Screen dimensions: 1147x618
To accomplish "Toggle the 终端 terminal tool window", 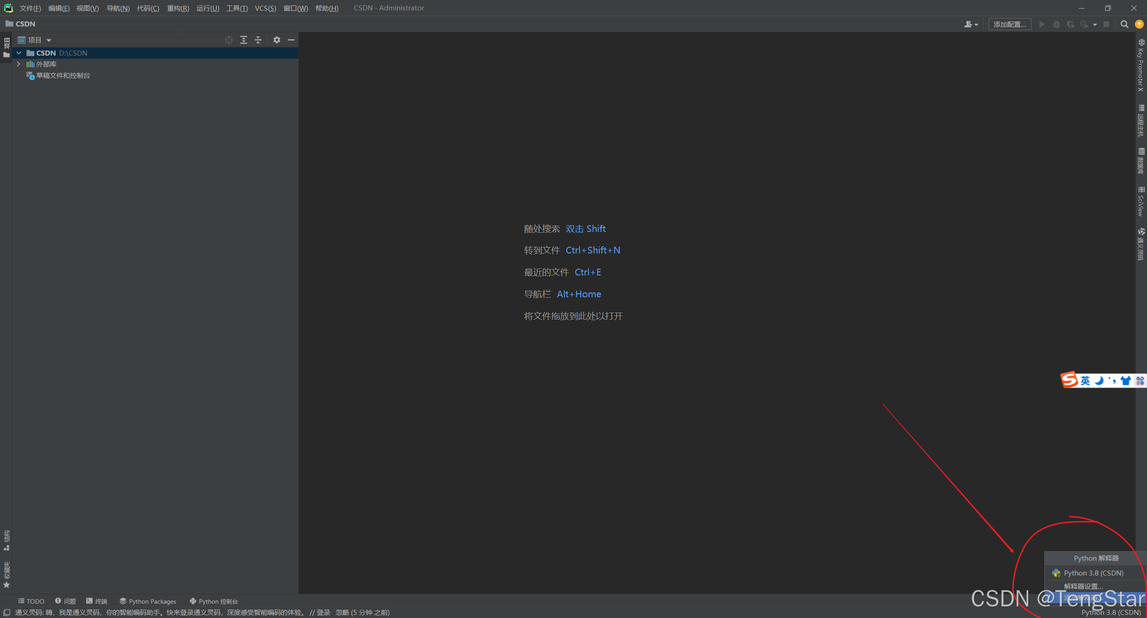I will point(97,601).
